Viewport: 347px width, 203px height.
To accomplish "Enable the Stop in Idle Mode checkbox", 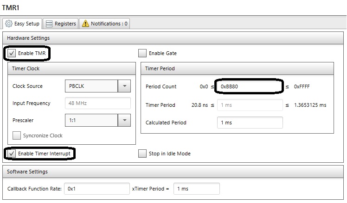I will pyautogui.click(x=142, y=154).
